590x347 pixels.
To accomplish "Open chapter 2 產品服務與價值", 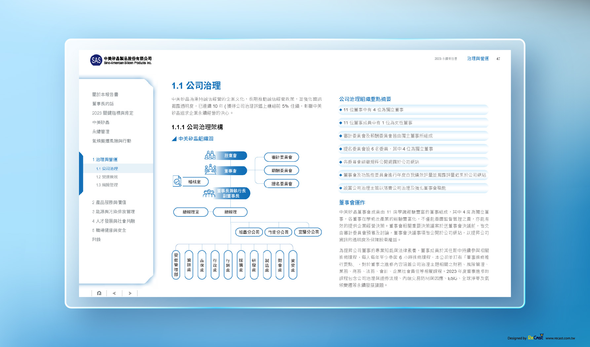I will [x=109, y=202].
